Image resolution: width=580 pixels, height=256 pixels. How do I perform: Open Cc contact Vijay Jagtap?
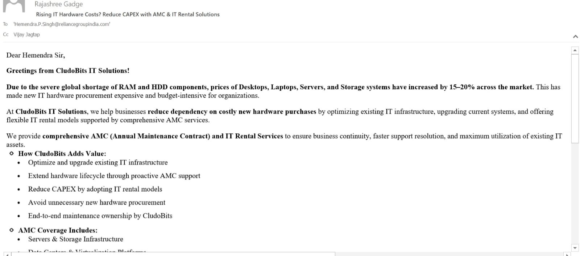coord(27,35)
